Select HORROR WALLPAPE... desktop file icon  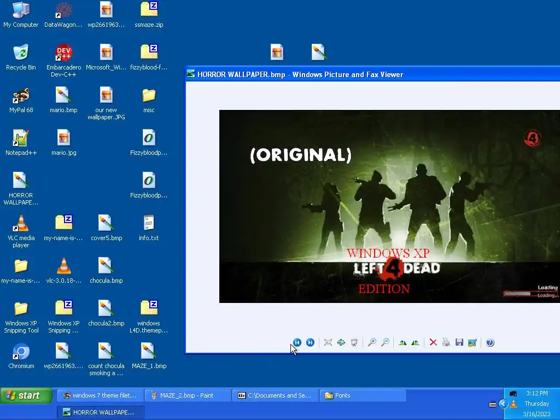21,189
